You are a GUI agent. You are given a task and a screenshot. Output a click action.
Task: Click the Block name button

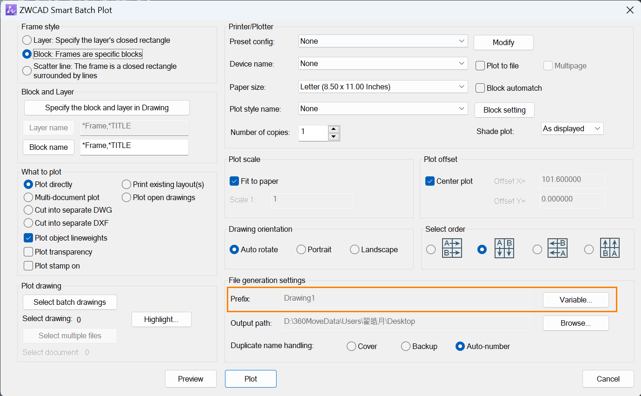[48, 147]
